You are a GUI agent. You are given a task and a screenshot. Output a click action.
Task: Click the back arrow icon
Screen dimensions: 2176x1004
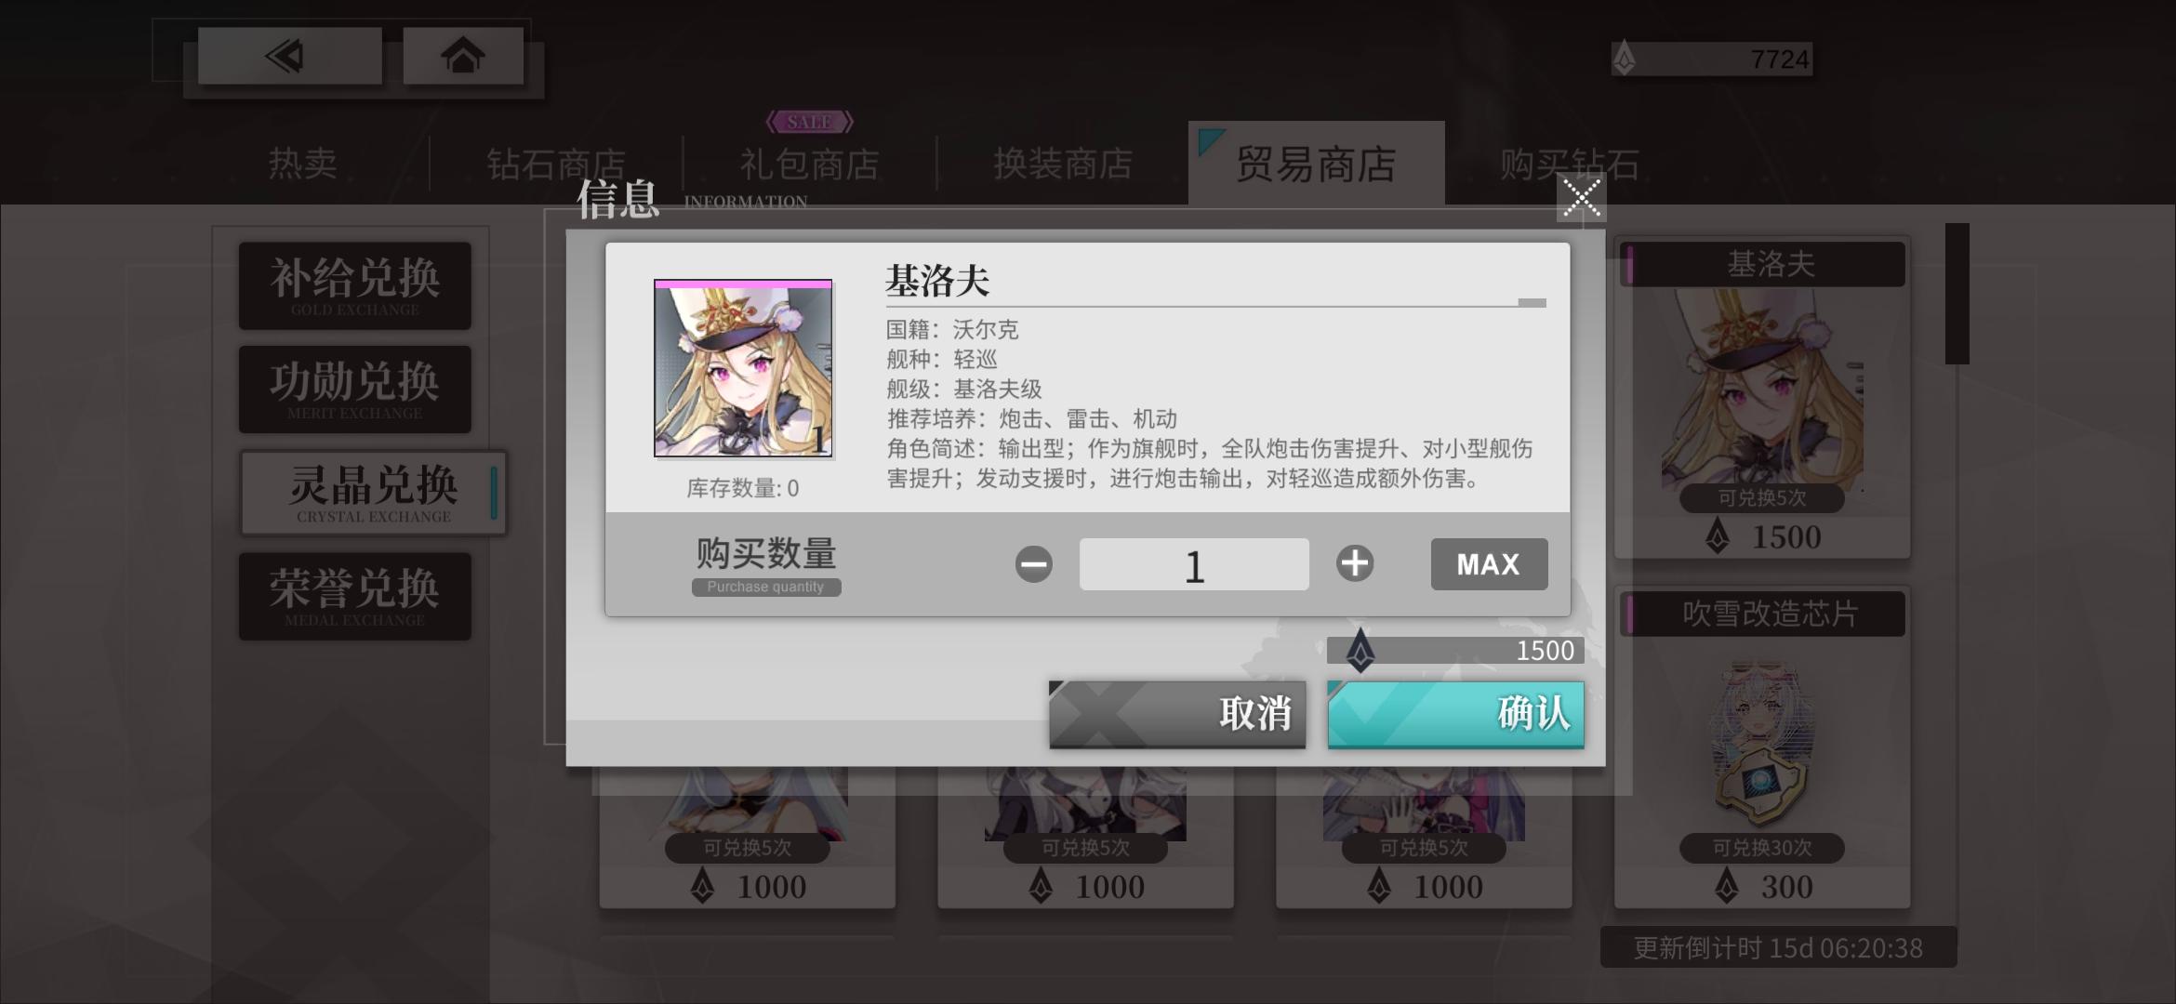289,56
